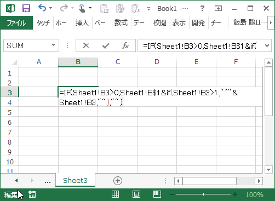This screenshot has width=275, height=201.
Task: Open Excel Help question mark
Action: (202, 8)
